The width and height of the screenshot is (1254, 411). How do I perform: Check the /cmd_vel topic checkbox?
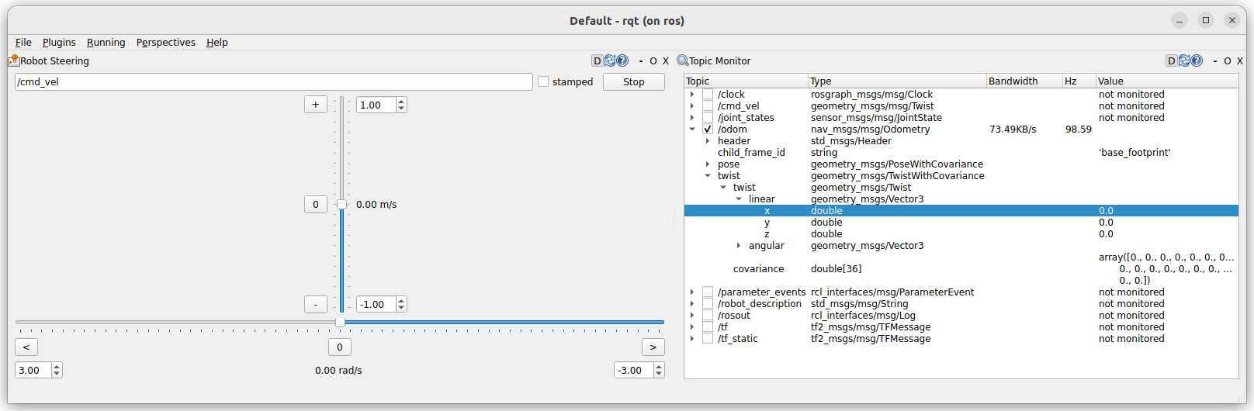point(708,106)
